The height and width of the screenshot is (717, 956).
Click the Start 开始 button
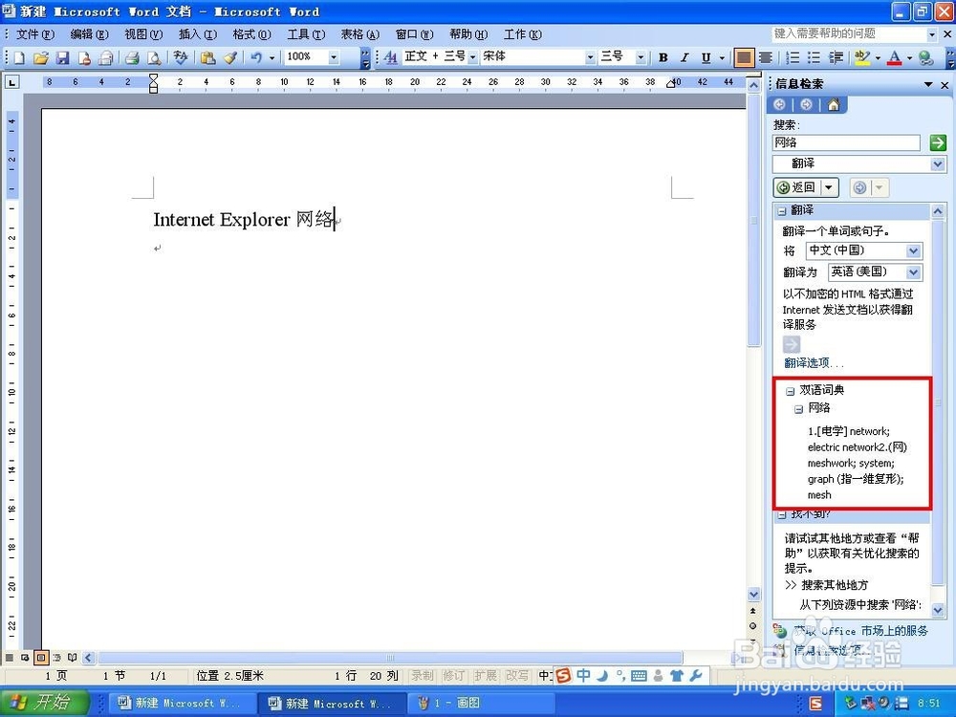[x=46, y=703]
